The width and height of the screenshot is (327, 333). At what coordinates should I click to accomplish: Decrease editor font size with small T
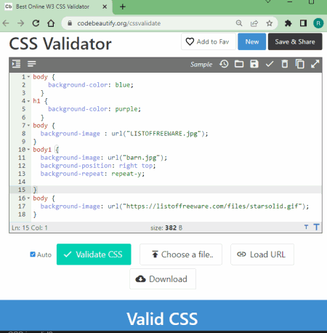coord(307,228)
